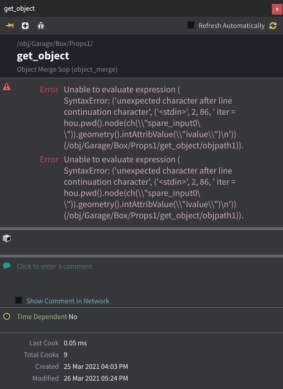Select the bold get_object node heading
This screenshot has height=389, width=283.
coord(43,56)
